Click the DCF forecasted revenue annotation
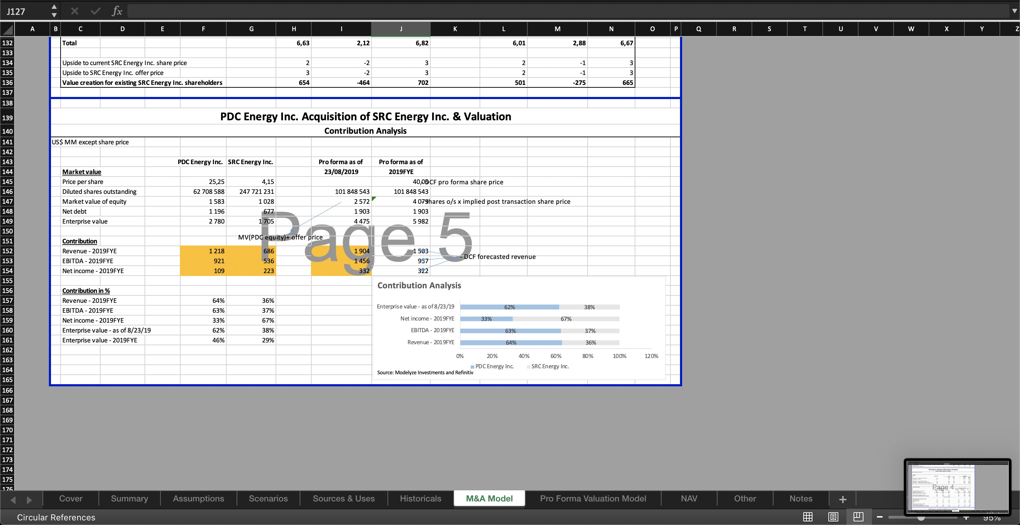The height and width of the screenshot is (525, 1020). 498,257
